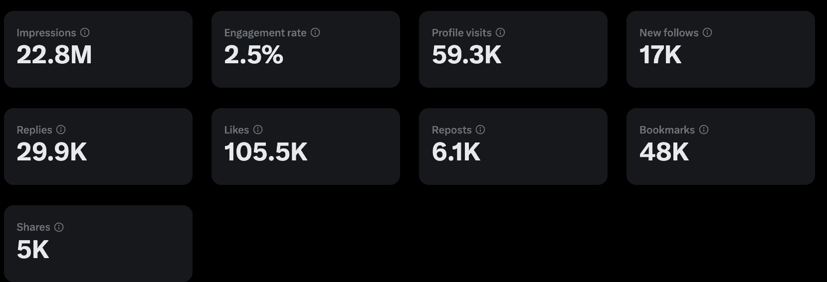
Task: Click the info icon next to Profile visits
Action: (500, 32)
